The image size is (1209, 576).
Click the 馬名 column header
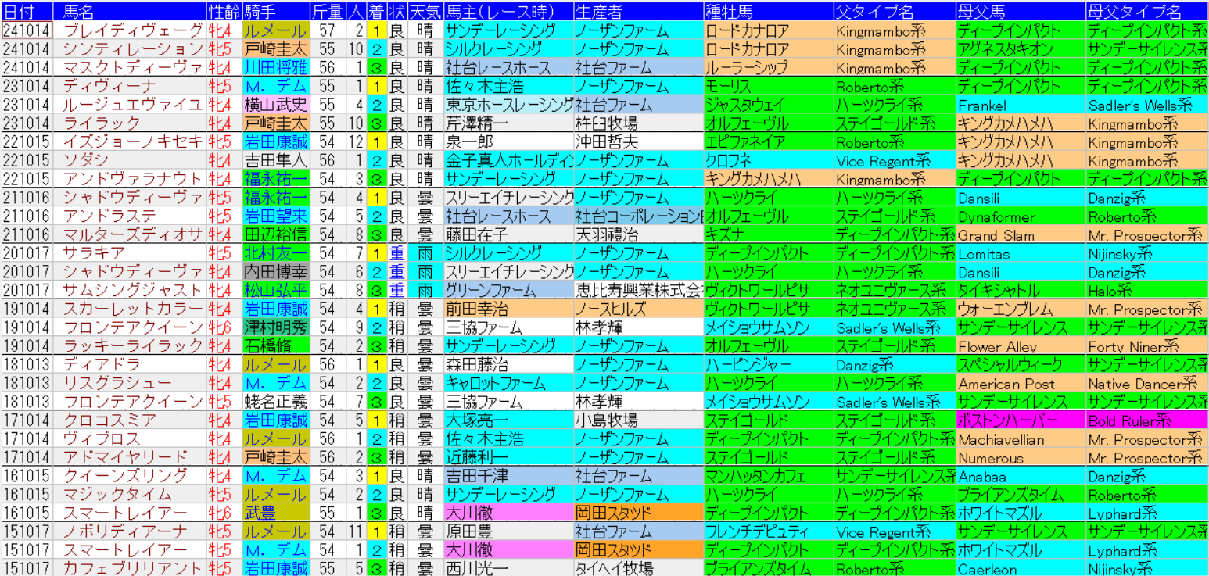(x=130, y=12)
